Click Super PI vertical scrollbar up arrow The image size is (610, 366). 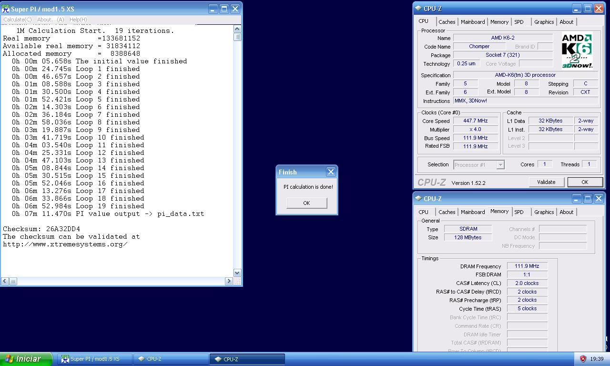pos(237,29)
